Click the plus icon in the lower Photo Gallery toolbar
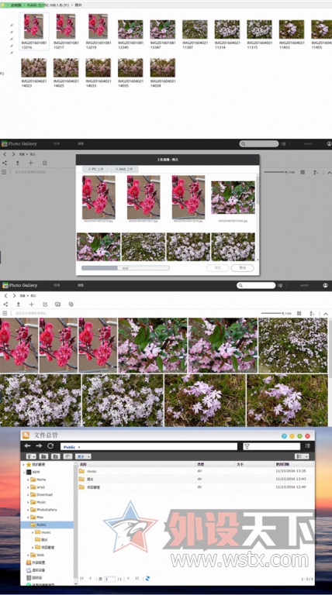Viewport: 332px width, 595px height. pyautogui.click(x=31, y=304)
